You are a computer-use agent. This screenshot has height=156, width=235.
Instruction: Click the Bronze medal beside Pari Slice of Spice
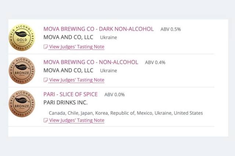point(22,104)
